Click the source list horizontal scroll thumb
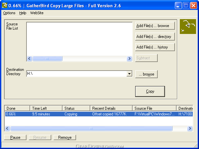Screen dimensions: 199x149 pyautogui.click(x=47, y=58)
